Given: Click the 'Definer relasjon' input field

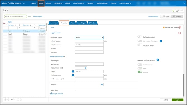Looking at the screenshot, I should click(89, 41).
